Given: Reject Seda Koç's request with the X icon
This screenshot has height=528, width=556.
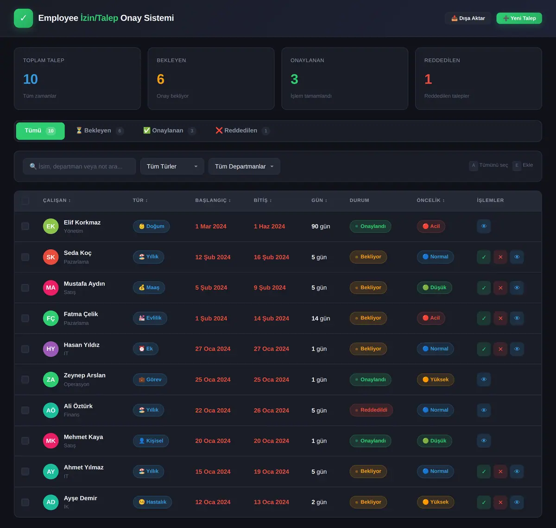Looking at the screenshot, I should 500,257.
